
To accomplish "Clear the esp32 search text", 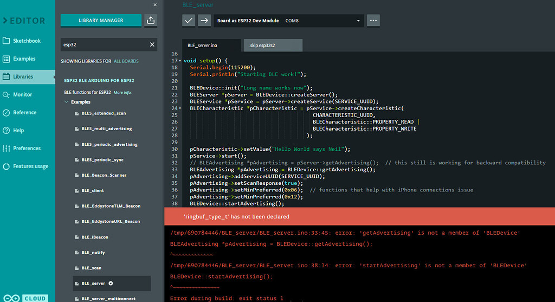I will (152, 44).
